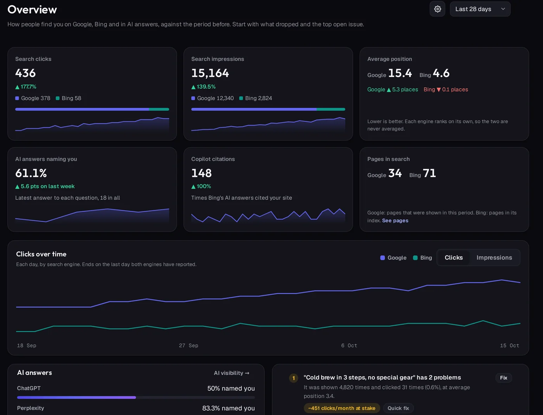
Task: Click the ~451 clicks/month at stake badge
Action: [x=342, y=408]
